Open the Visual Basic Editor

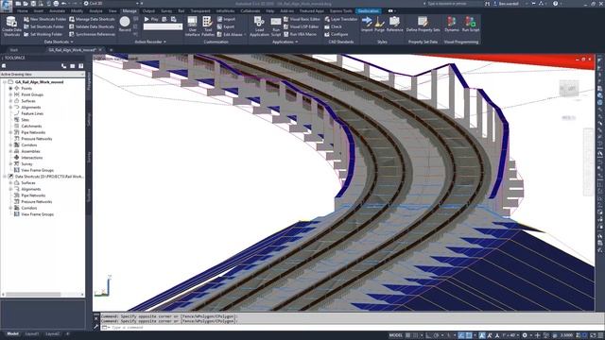pos(302,19)
